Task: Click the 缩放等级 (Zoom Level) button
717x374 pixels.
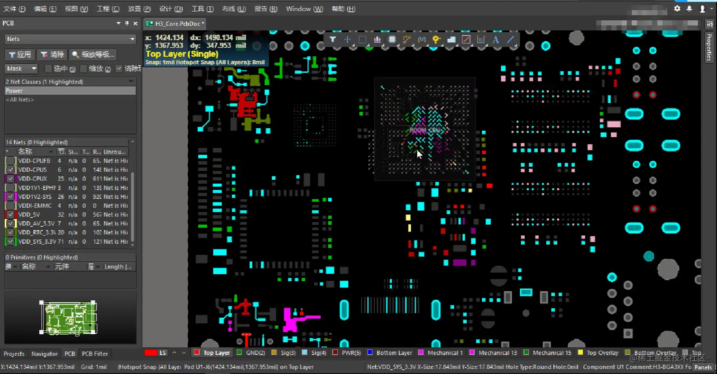Action: 92,55
